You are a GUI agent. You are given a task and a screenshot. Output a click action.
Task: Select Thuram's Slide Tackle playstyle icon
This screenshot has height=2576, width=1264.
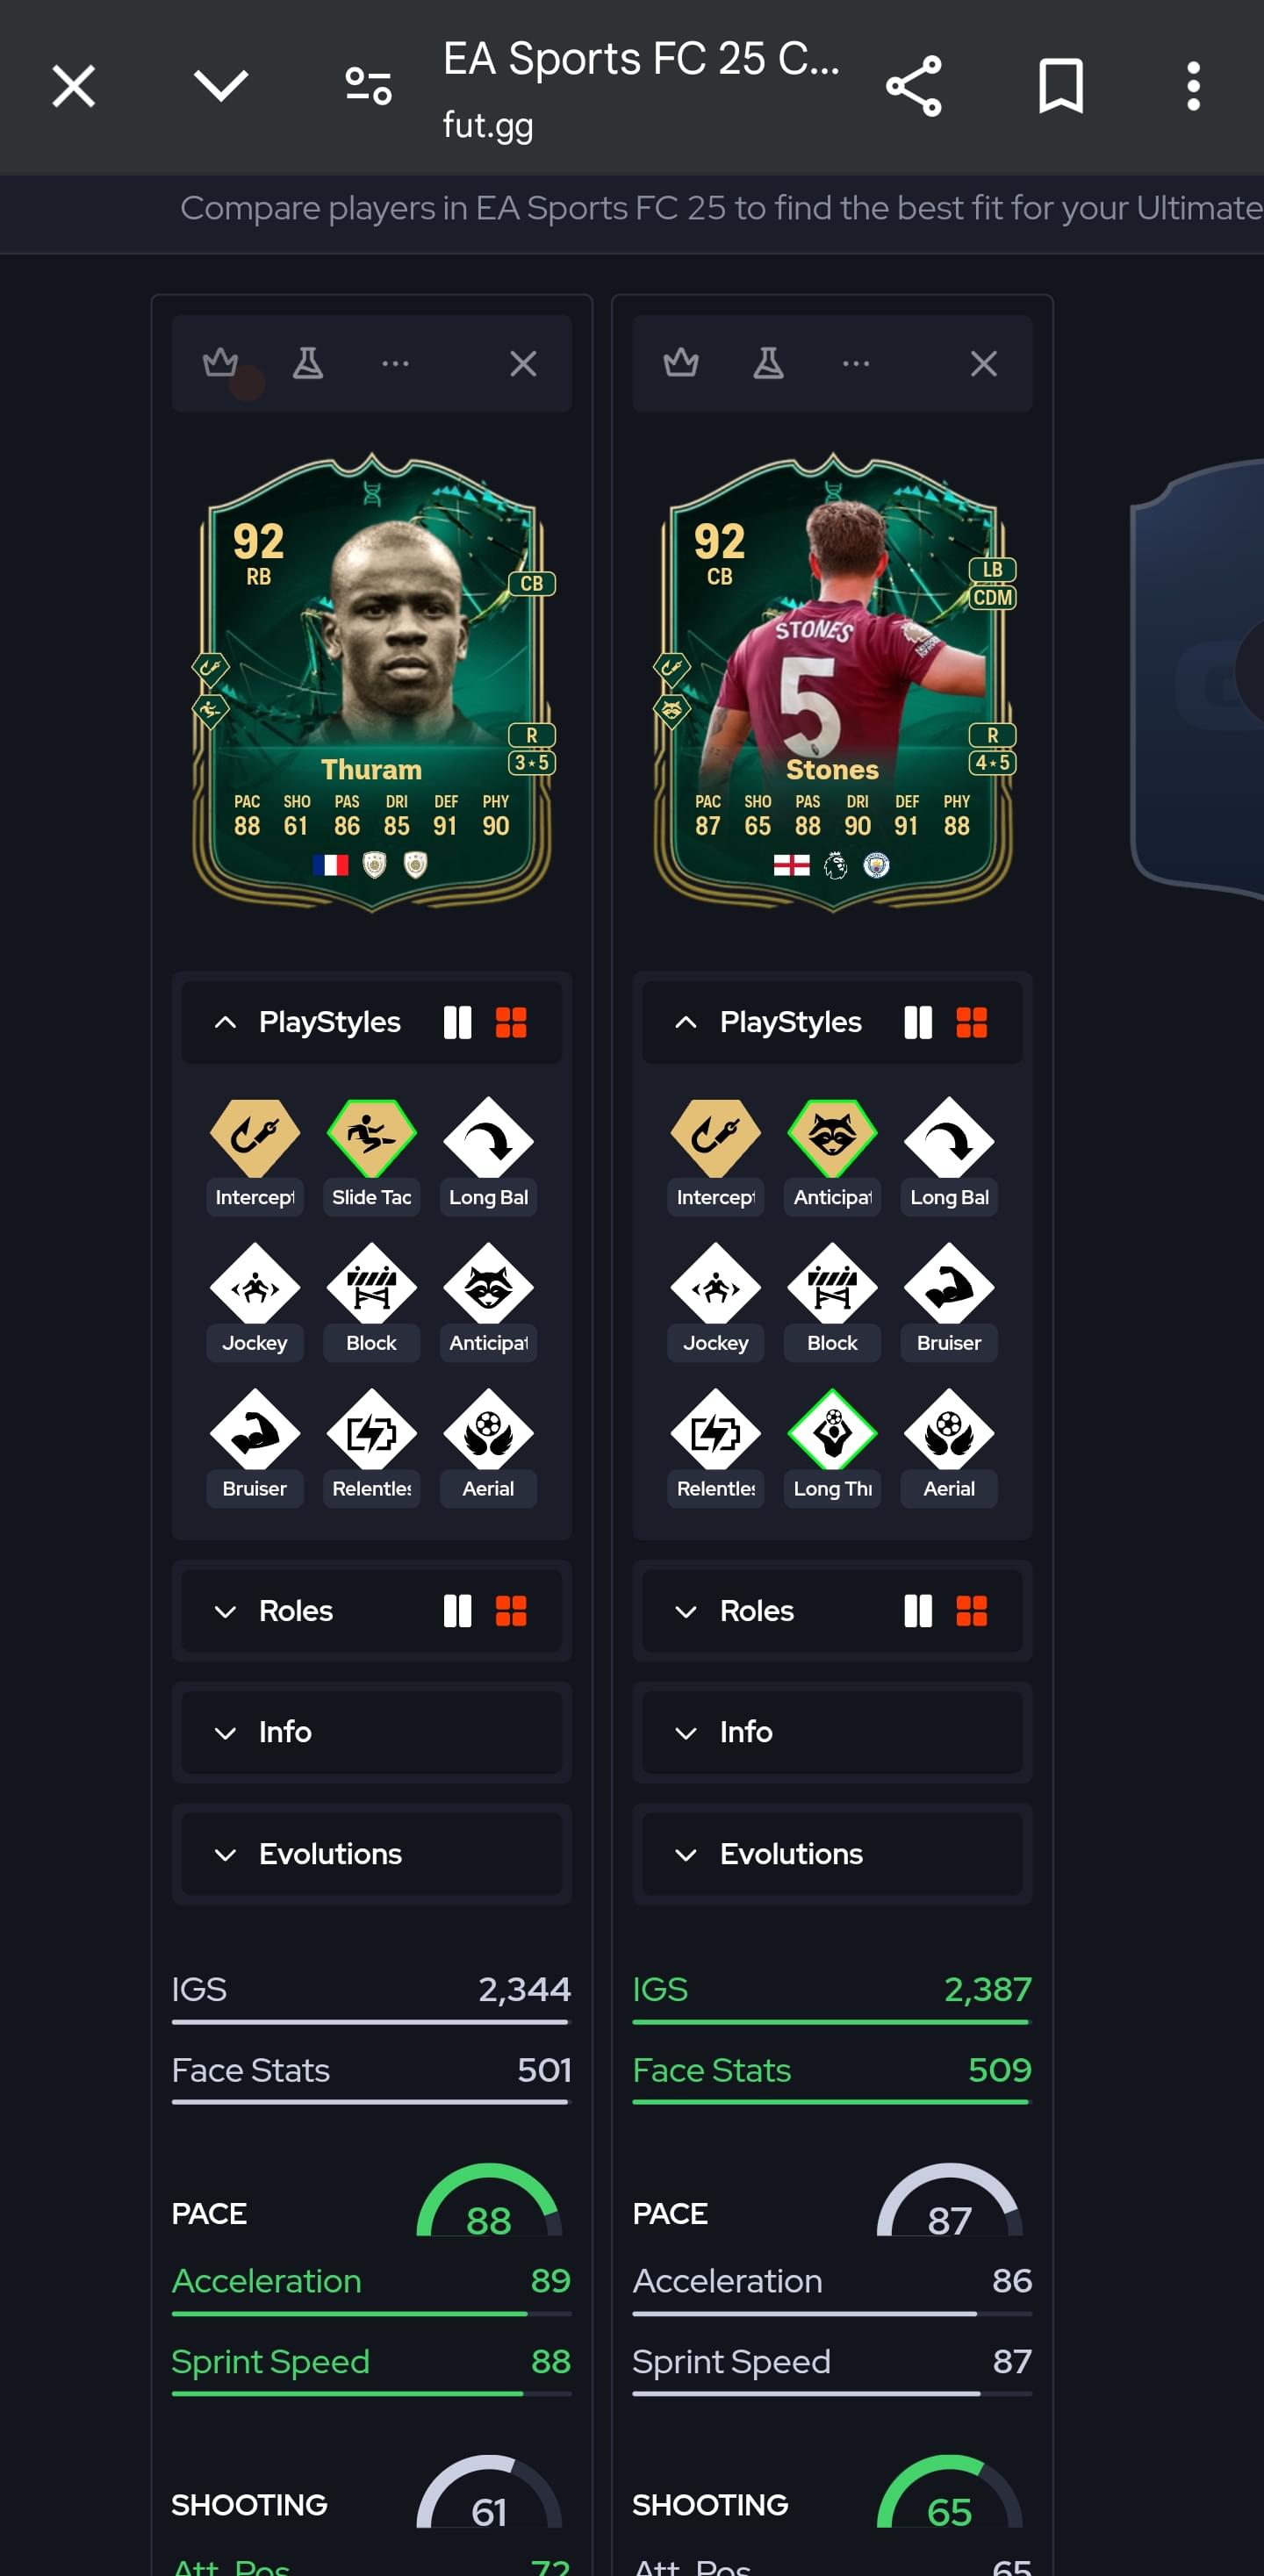(371, 1139)
